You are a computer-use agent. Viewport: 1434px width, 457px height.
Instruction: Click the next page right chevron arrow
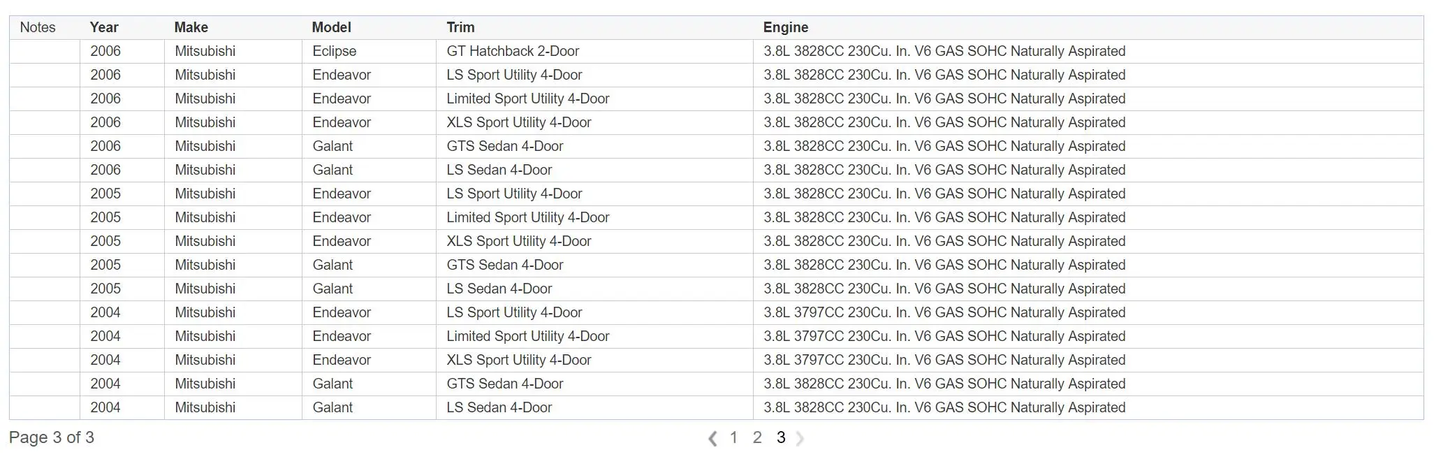tap(800, 438)
